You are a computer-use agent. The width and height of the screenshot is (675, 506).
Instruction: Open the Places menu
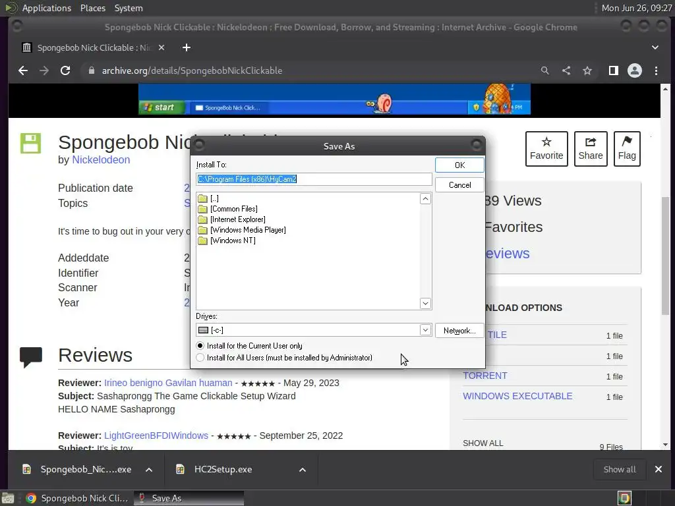point(92,8)
